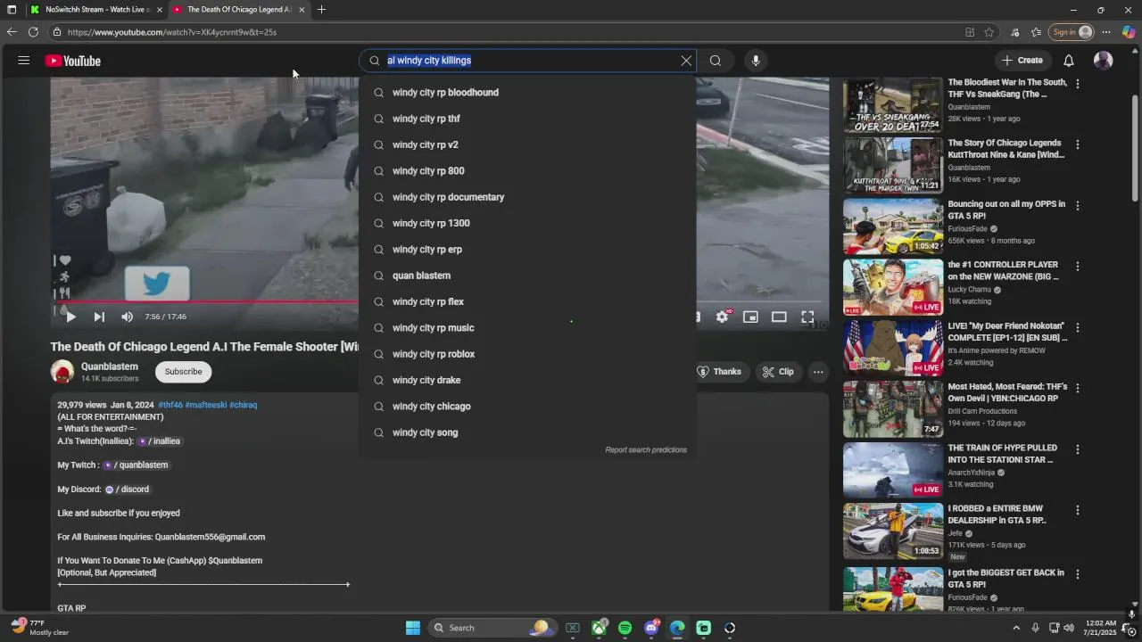Image resolution: width=1142 pixels, height=642 pixels.
Task: Open options for 'THE TRAIN OF HYPE' video
Action: click(x=1078, y=449)
